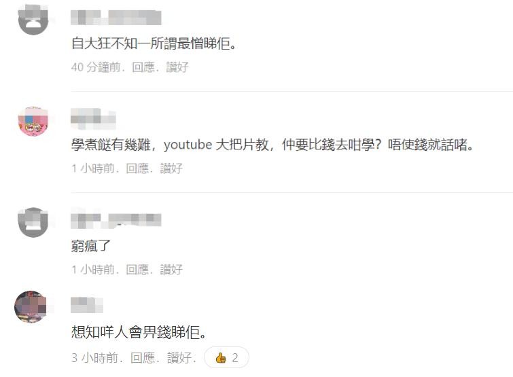Click the 3 小時前 timestamp
513x377 pixels.
[94, 358]
